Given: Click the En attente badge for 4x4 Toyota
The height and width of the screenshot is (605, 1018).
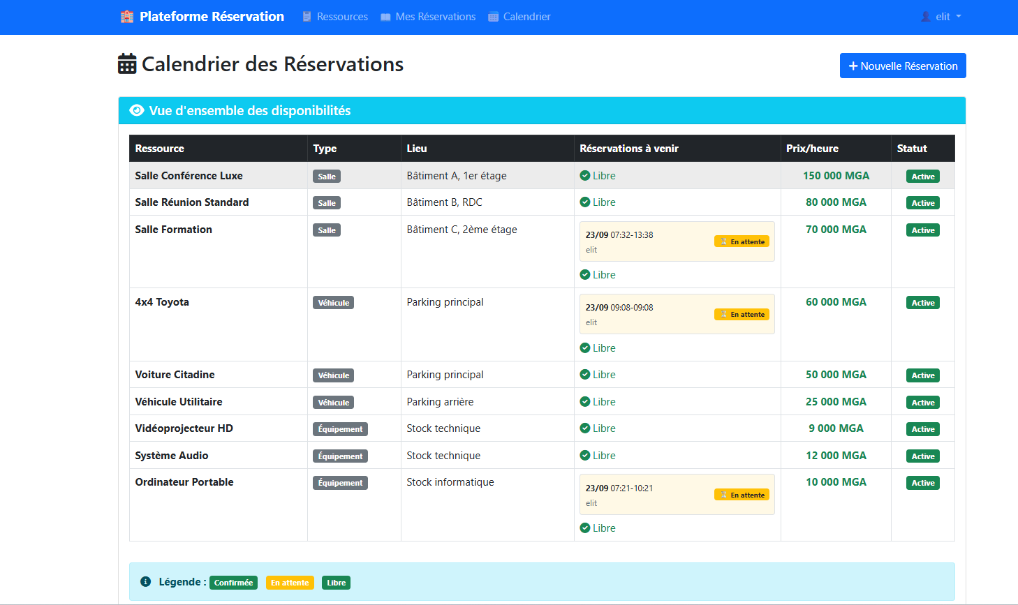Looking at the screenshot, I should (742, 315).
